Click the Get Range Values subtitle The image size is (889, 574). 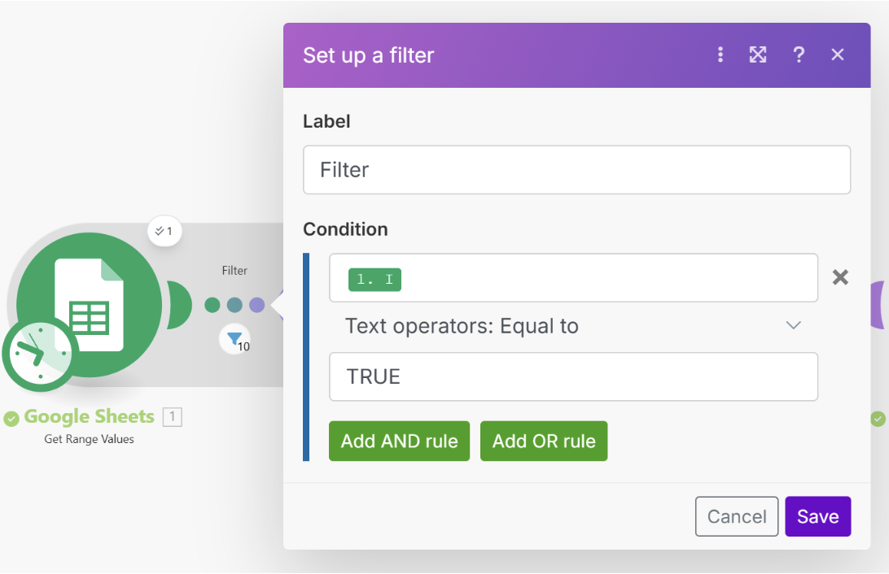pyautogui.click(x=89, y=439)
